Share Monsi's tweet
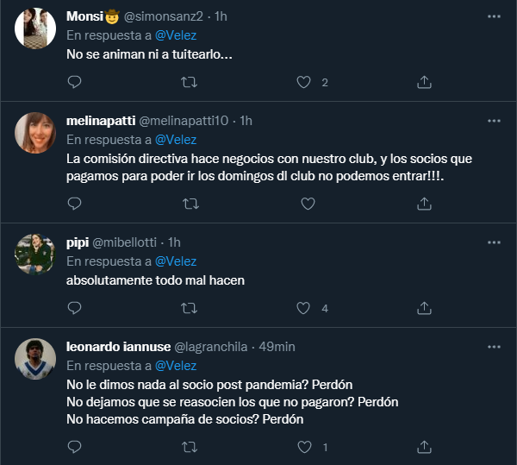Screen dimensions: 517x465 424,82
